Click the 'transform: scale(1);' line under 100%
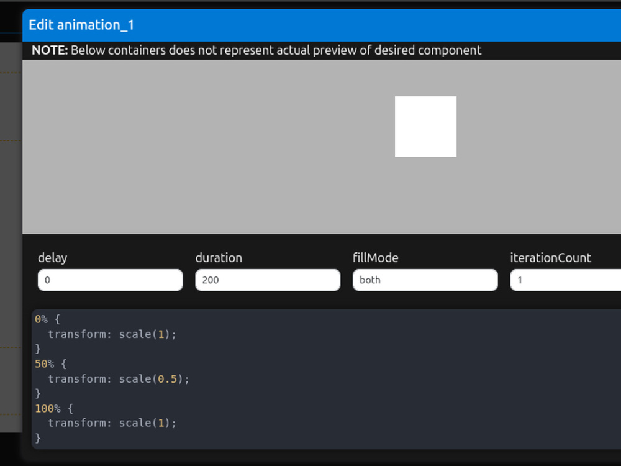Screen dimensions: 621x466 (112, 423)
